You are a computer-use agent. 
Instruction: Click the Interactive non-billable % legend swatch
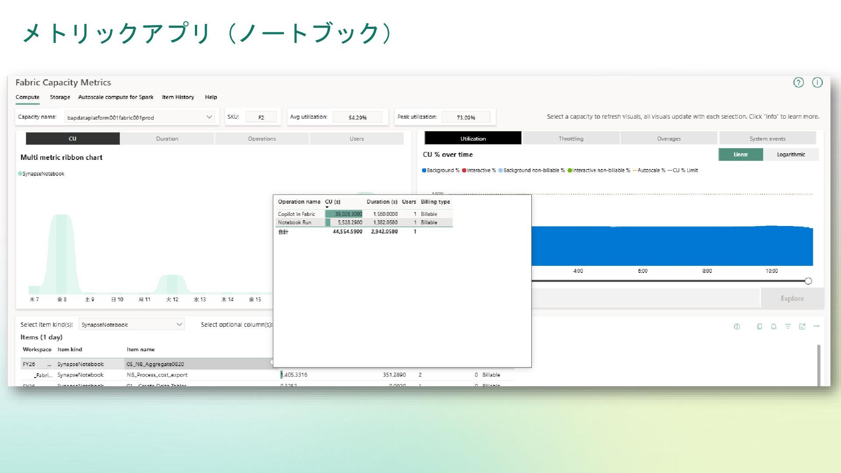click(570, 170)
